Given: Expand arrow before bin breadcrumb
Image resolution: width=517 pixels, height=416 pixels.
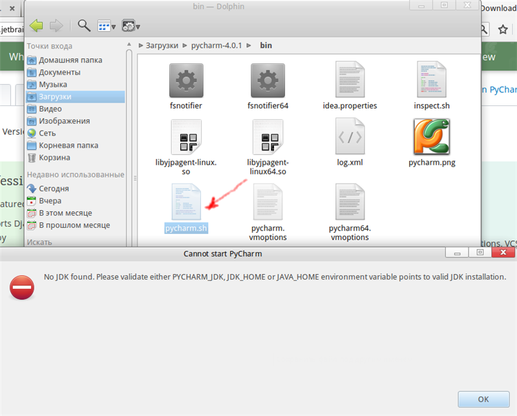Looking at the screenshot, I should click(249, 45).
